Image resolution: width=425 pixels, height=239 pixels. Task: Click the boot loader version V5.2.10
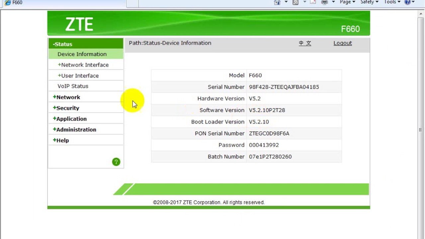(259, 122)
